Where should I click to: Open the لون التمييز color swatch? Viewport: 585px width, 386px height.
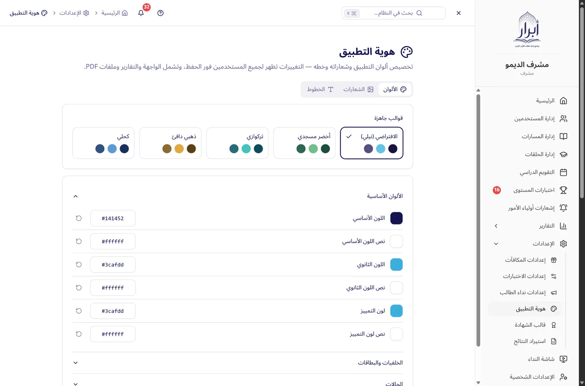click(x=397, y=311)
